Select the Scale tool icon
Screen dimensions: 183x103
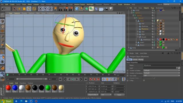[x=24, y=9]
